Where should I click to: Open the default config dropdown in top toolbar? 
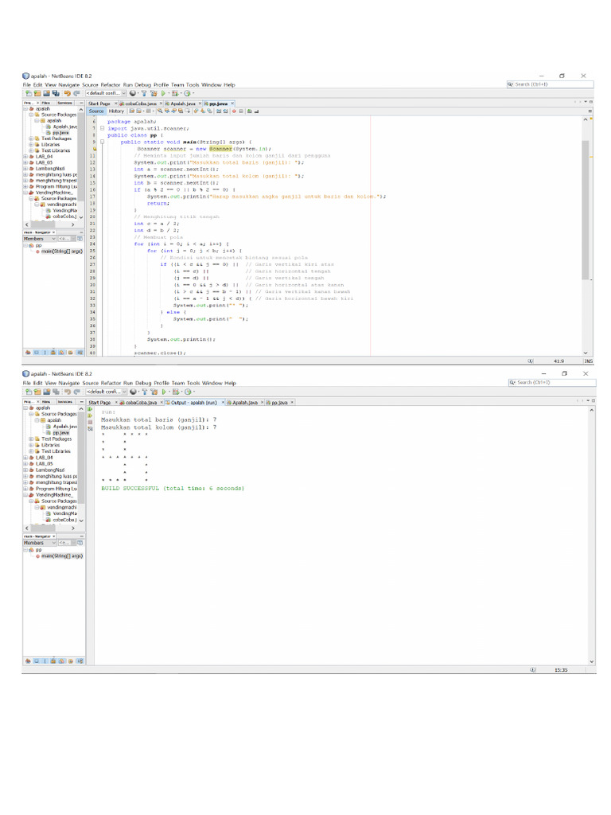(106, 93)
